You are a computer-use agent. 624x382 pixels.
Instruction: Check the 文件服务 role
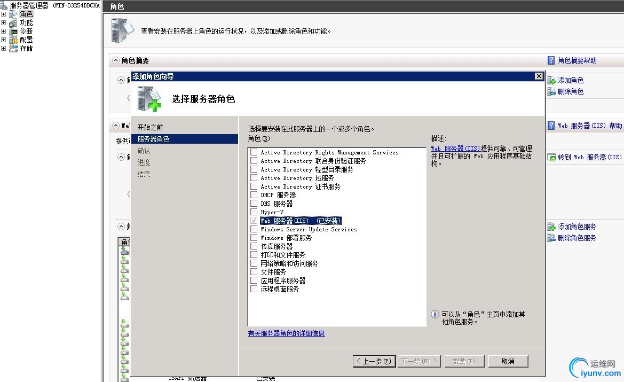pos(254,271)
